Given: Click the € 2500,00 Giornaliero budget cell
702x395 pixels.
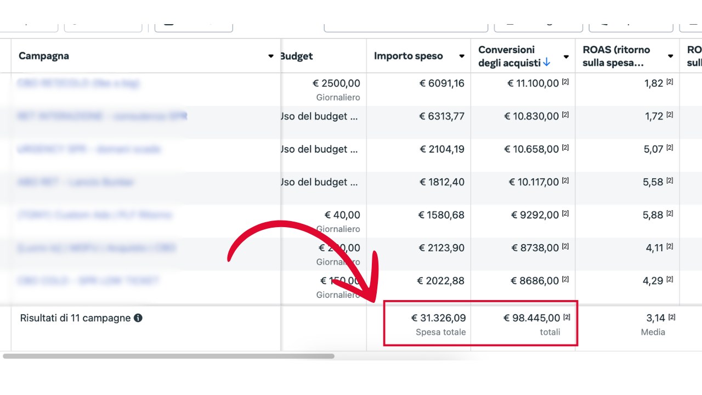Looking at the screenshot, I should [x=336, y=90].
